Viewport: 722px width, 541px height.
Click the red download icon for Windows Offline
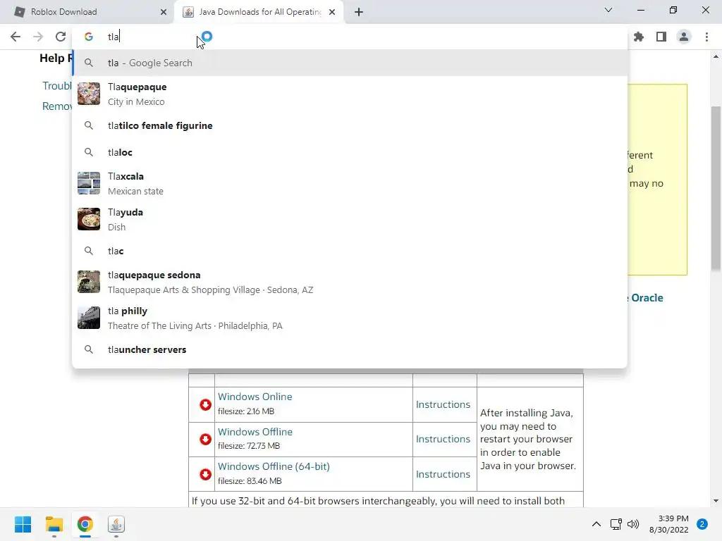tap(205, 440)
